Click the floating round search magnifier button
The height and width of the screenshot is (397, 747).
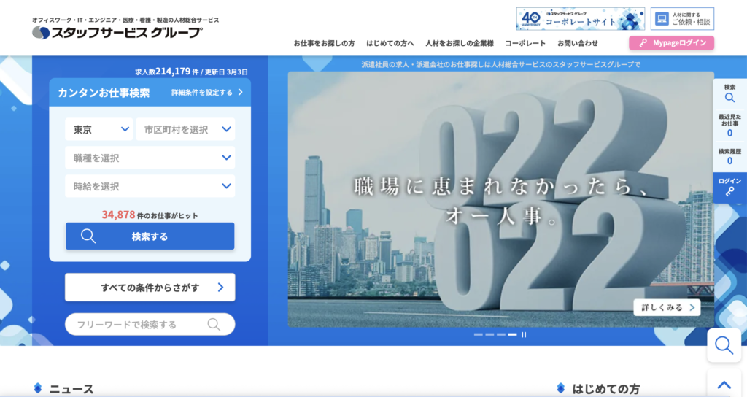724,345
